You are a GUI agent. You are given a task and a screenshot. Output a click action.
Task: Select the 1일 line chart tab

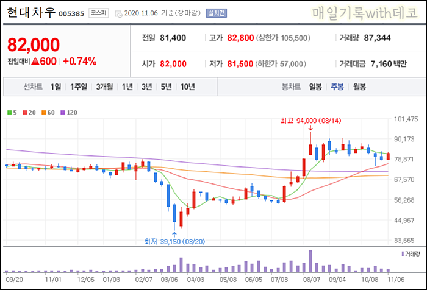pos(56,87)
